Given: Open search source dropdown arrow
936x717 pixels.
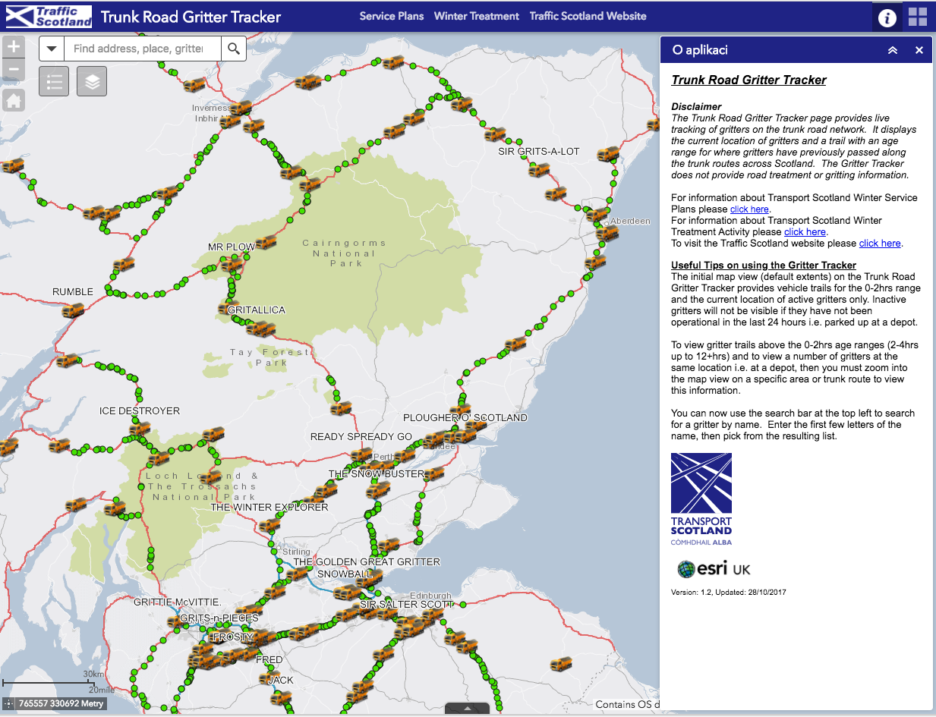Looking at the screenshot, I should [52, 49].
